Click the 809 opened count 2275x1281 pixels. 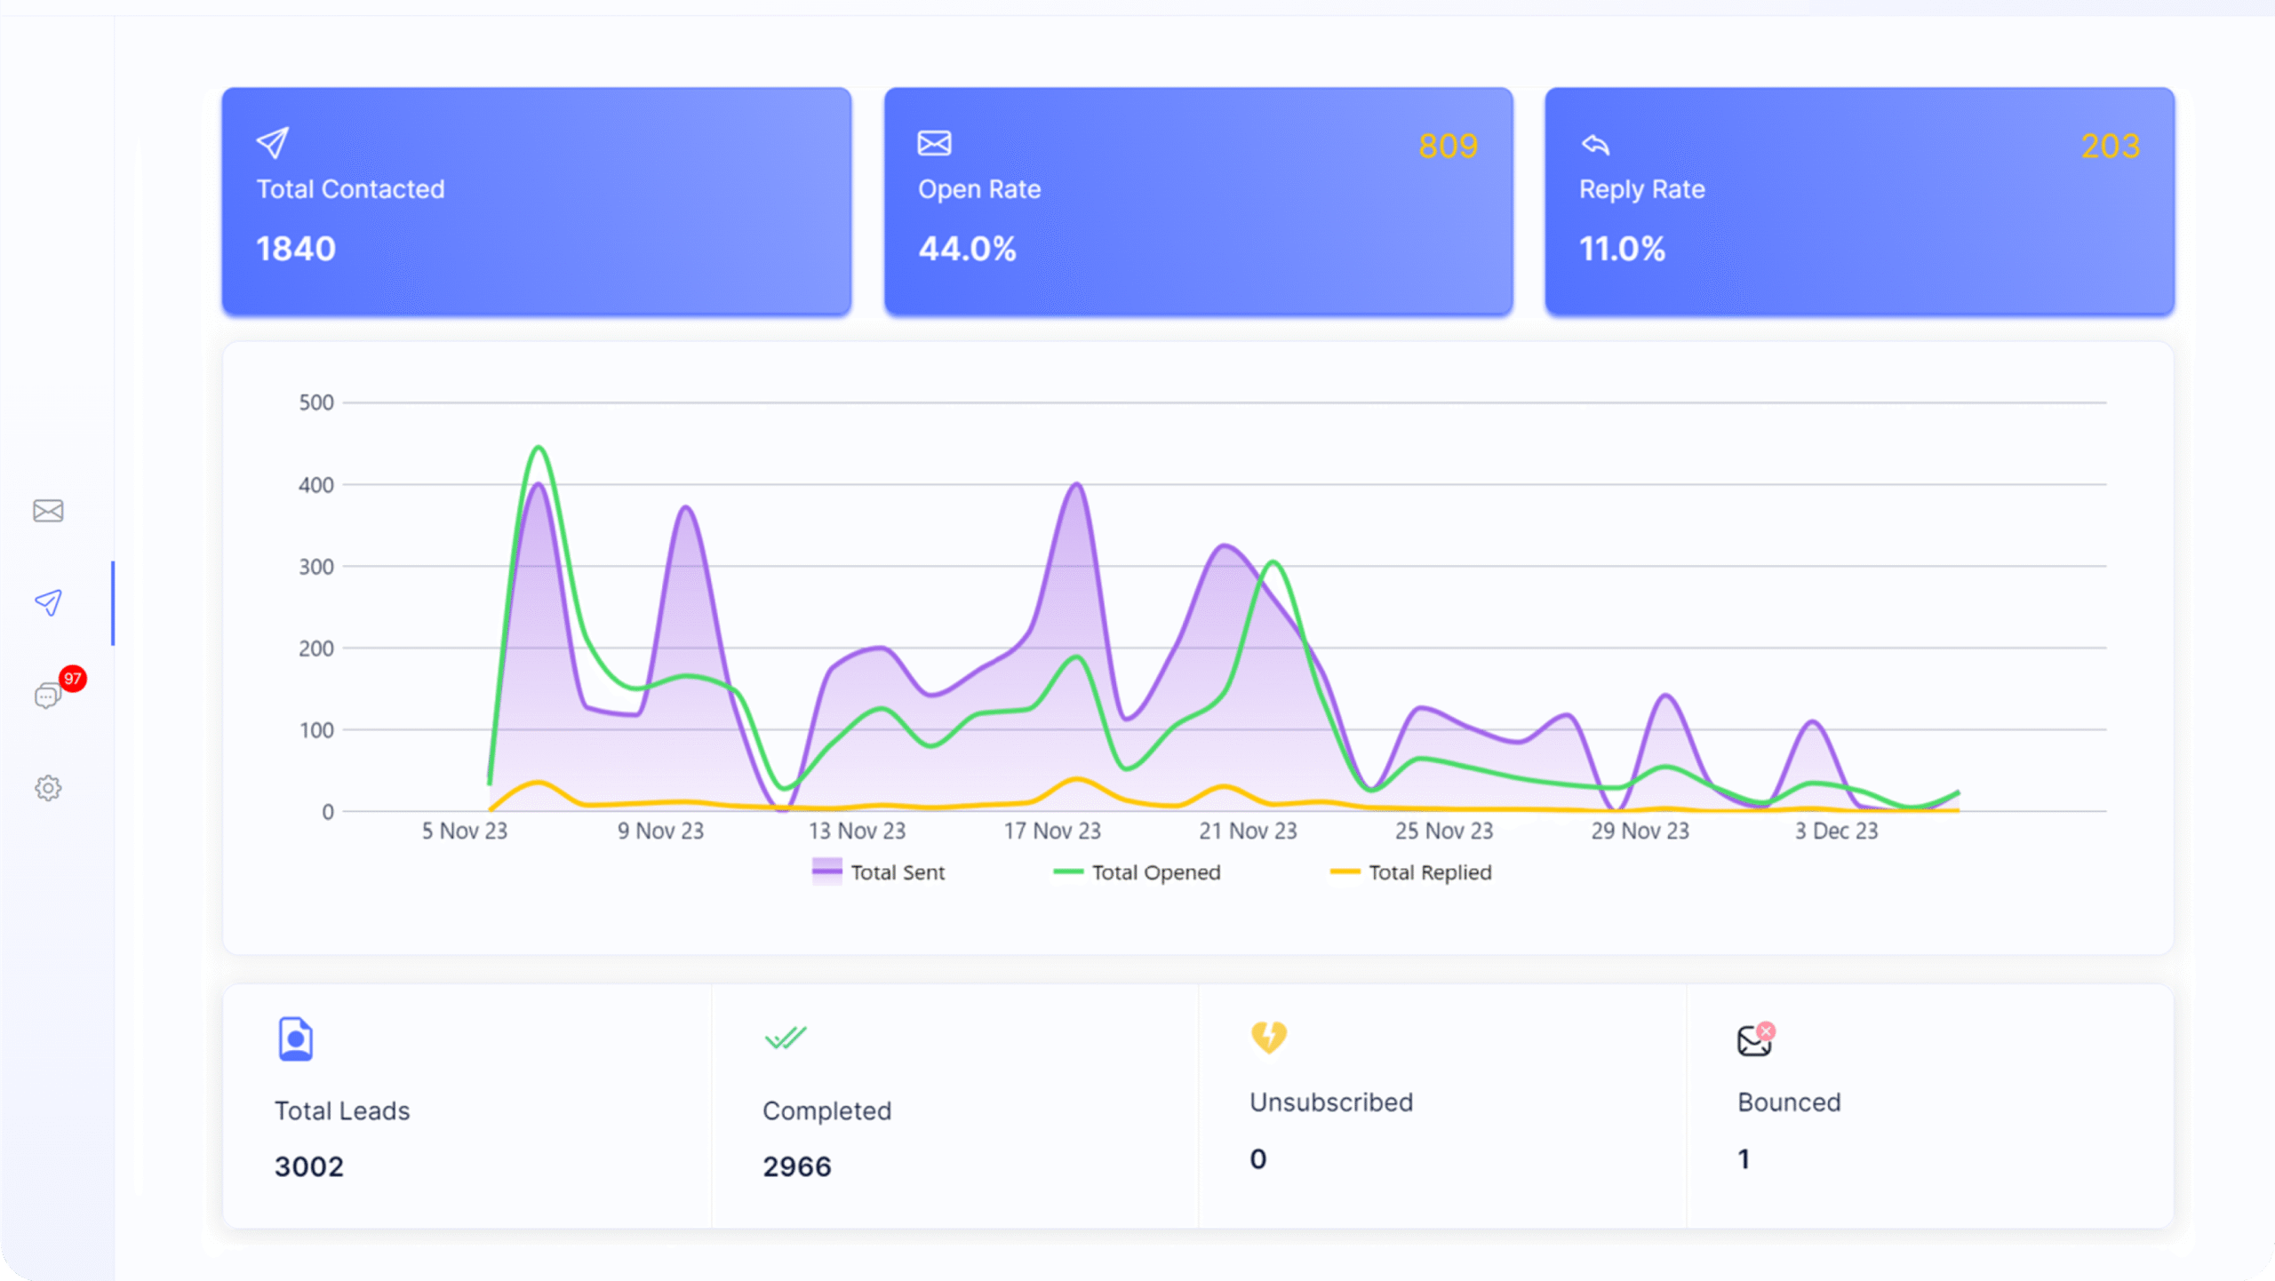tap(1448, 146)
